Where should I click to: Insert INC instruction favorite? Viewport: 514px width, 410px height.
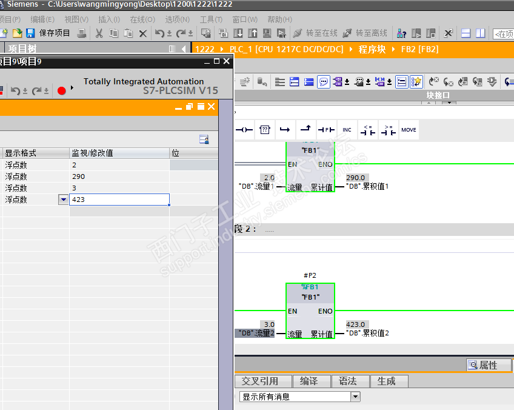(347, 130)
